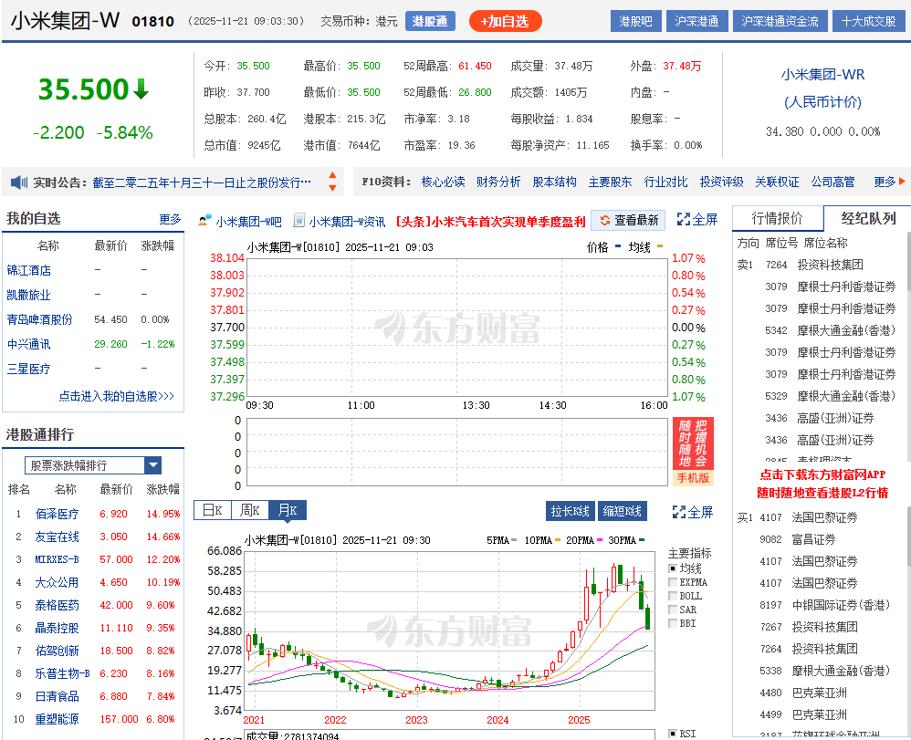Open the 主要股东 F10 link

[x=610, y=182]
